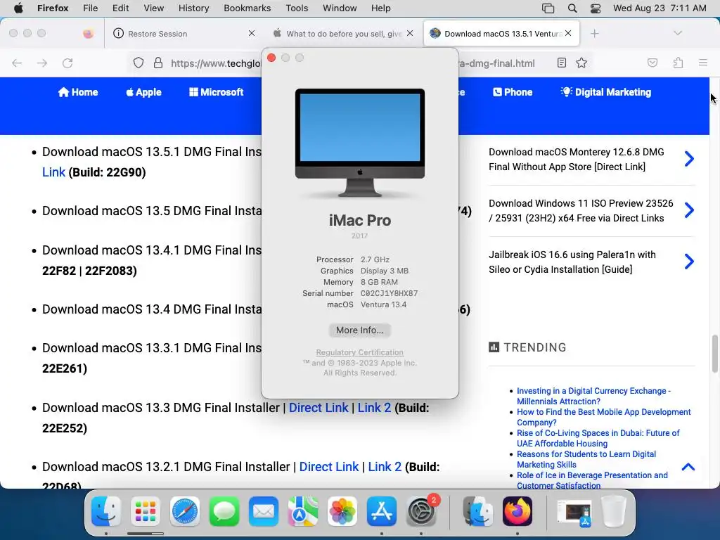Close the About This Mac window
Viewport: 720px width, 540px height.
coord(271,58)
